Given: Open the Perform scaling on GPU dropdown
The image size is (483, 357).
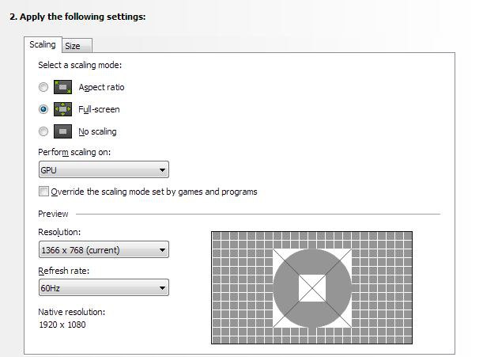Looking at the screenshot, I should click(x=104, y=169).
